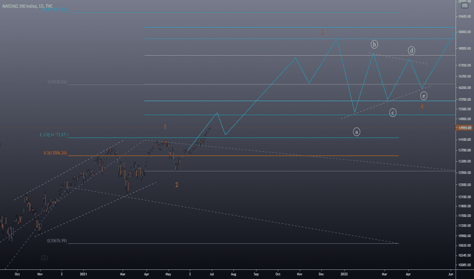
Task: Select the 1.618 Fibonacci extension label
Action: coord(53,10)
